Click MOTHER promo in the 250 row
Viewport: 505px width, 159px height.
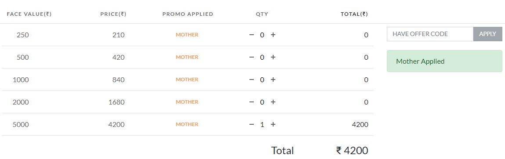click(x=187, y=35)
